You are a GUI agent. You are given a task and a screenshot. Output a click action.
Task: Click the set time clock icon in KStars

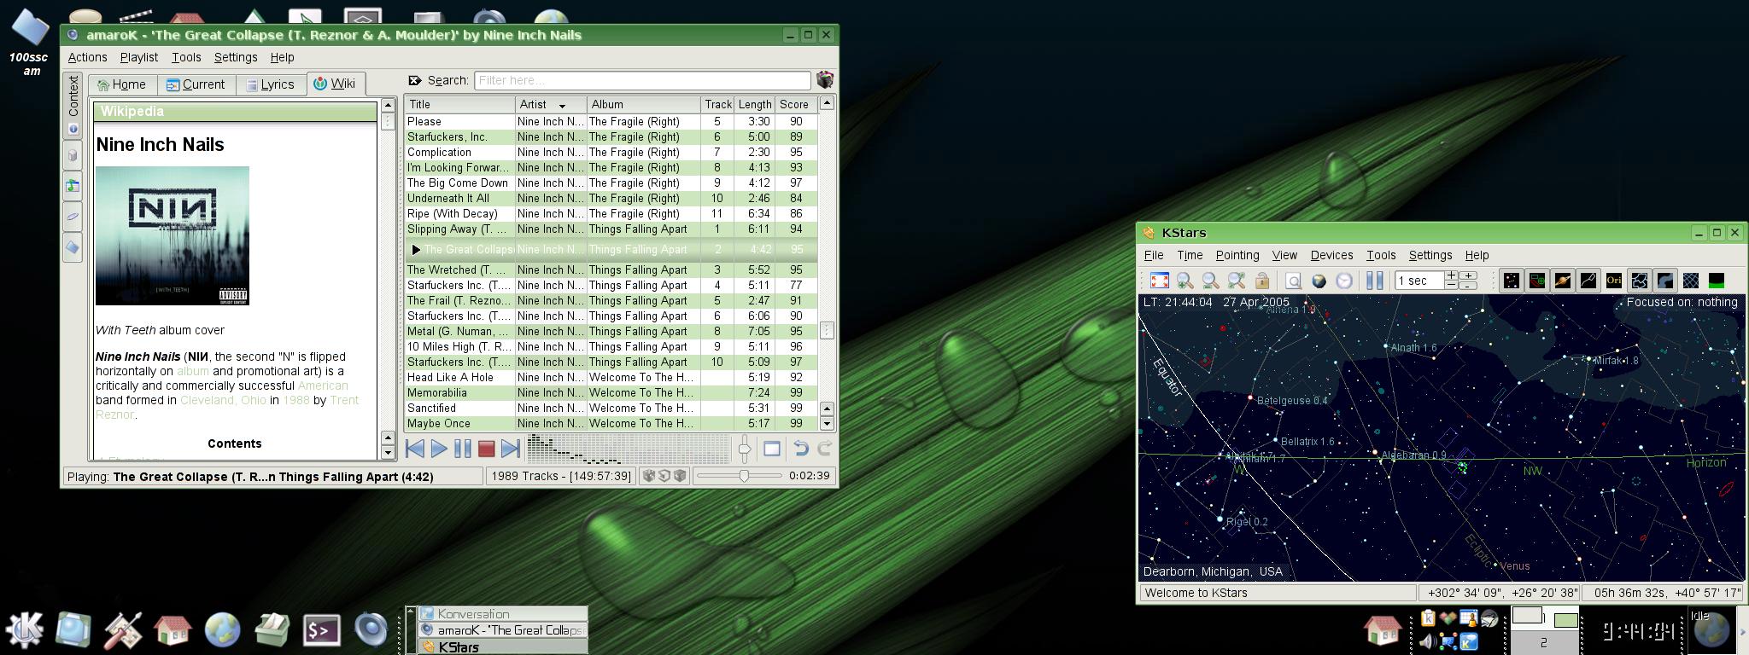1345,281
